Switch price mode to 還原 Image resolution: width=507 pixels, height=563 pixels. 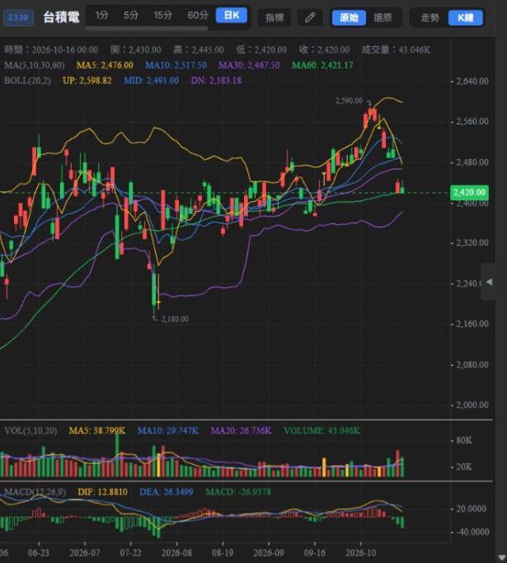[383, 17]
